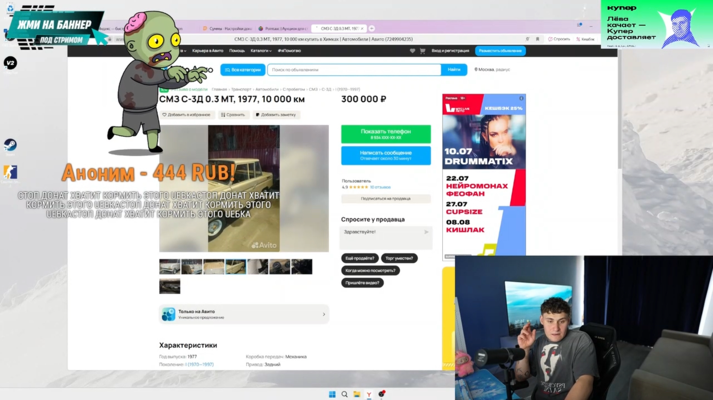Send the message with the arrow icon

point(426,232)
